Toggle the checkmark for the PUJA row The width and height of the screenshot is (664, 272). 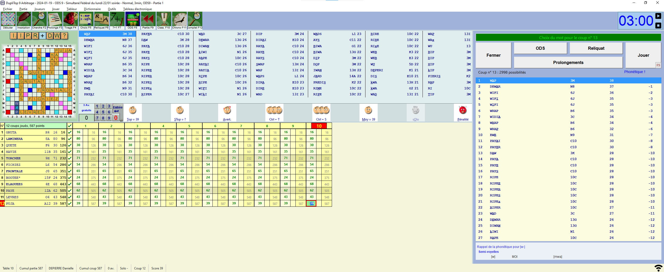[x=70, y=204]
